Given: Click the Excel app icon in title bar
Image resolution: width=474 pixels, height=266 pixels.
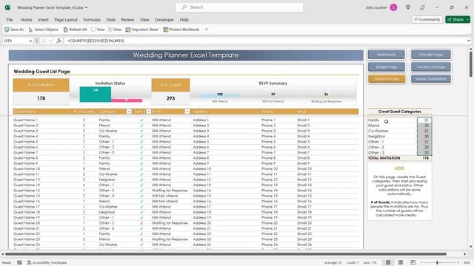Looking at the screenshot, I should [x=7, y=7].
